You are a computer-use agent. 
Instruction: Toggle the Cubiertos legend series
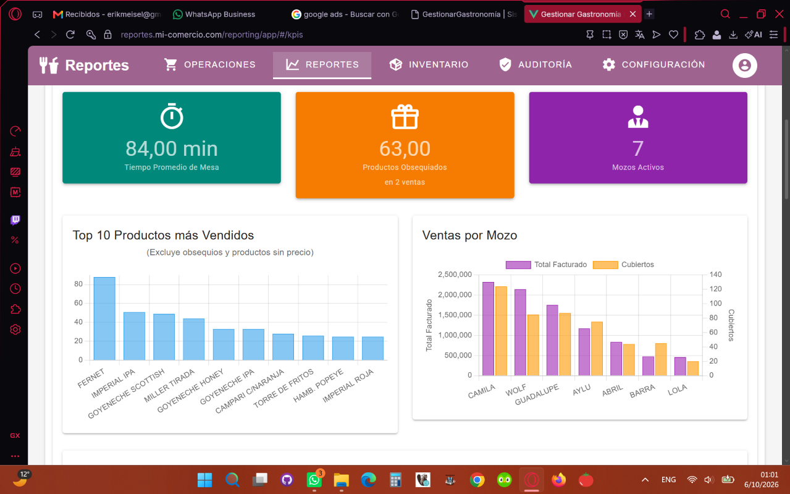tap(623, 265)
